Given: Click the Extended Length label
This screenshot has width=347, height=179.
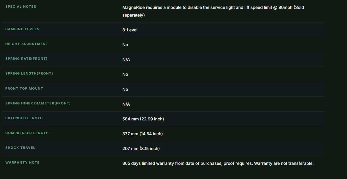Looking at the screenshot, I should tap(24, 118).
